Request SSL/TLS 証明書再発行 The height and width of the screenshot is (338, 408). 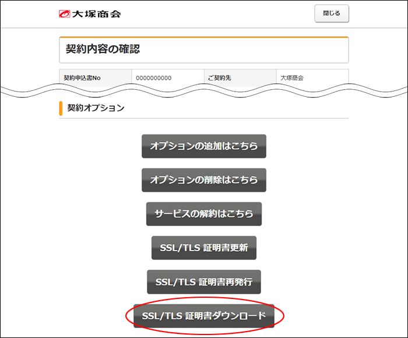tap(203, 282)
